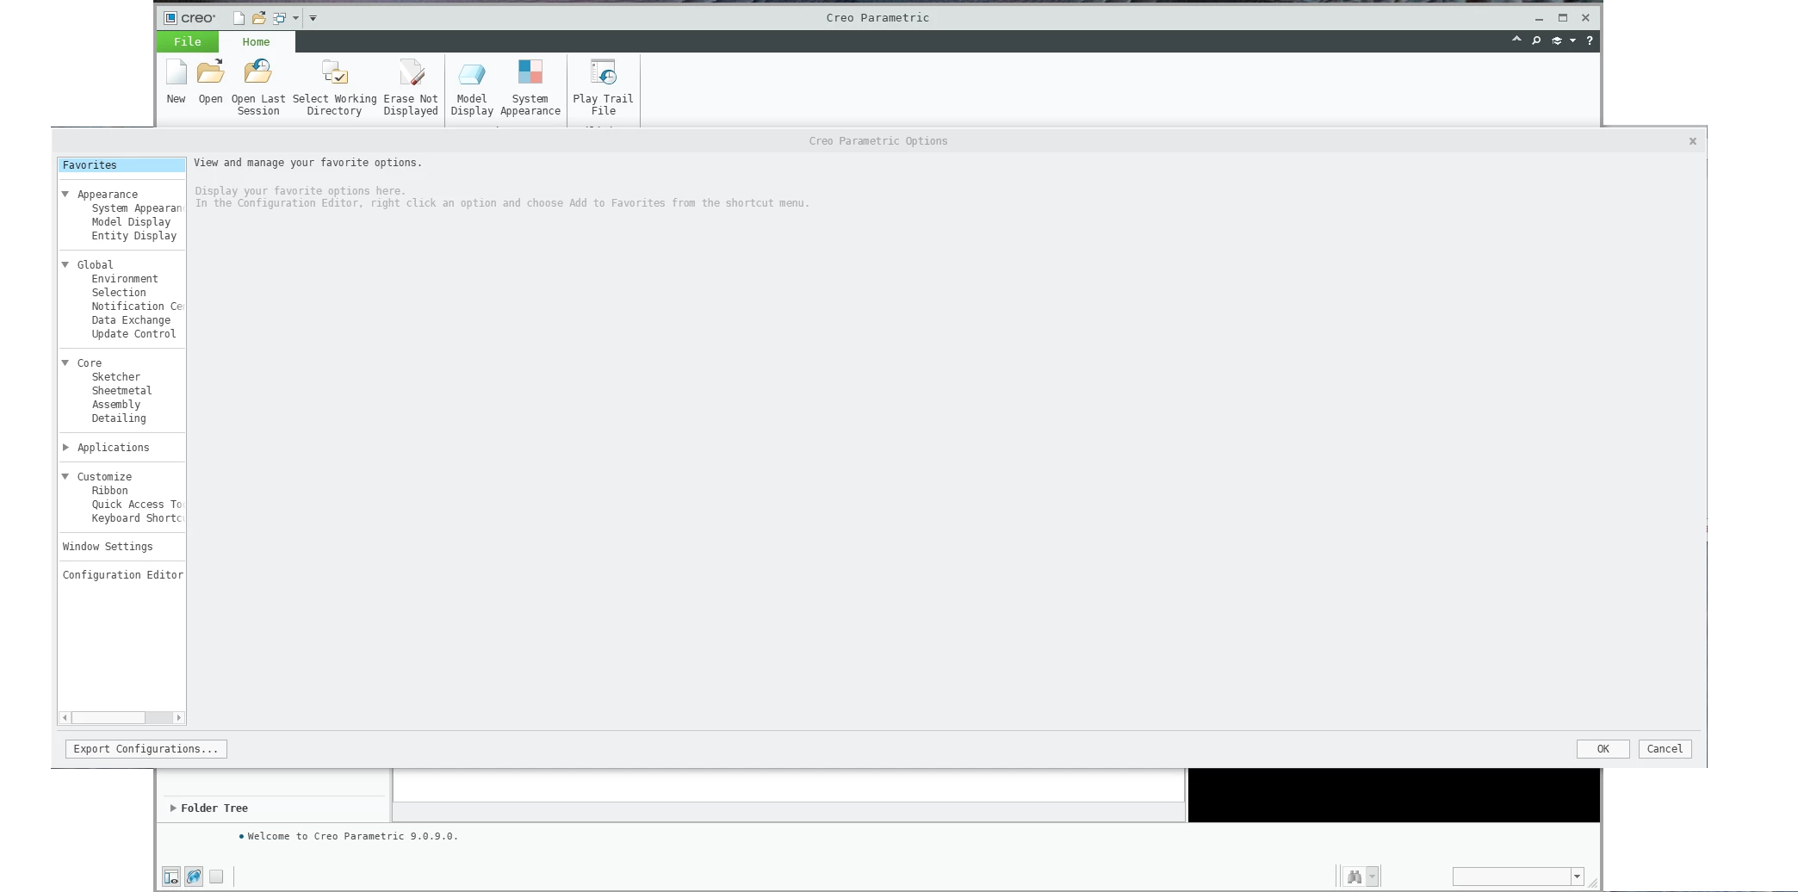Open the Learning Connector graduation cap icon
Screen dimensions: 1798x892
click(x=1557, y=40)
